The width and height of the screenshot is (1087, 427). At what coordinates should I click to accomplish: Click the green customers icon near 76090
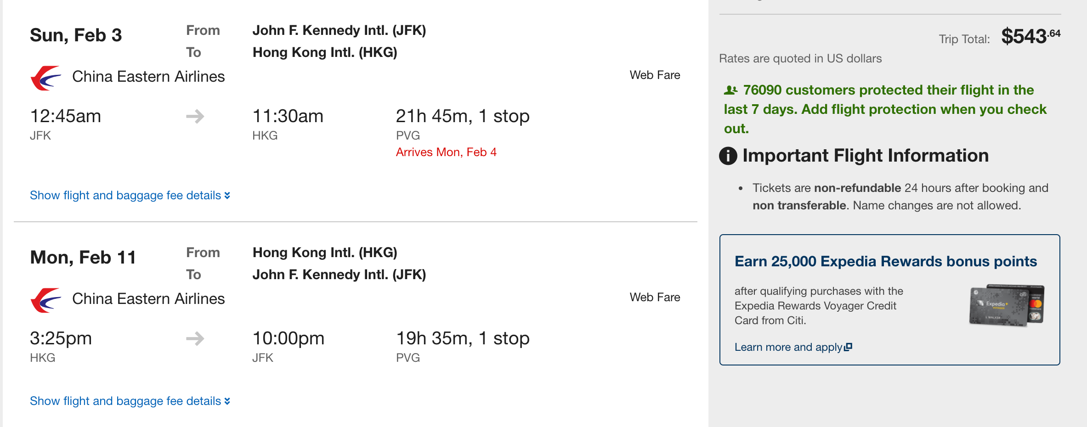tap(730, 90)
